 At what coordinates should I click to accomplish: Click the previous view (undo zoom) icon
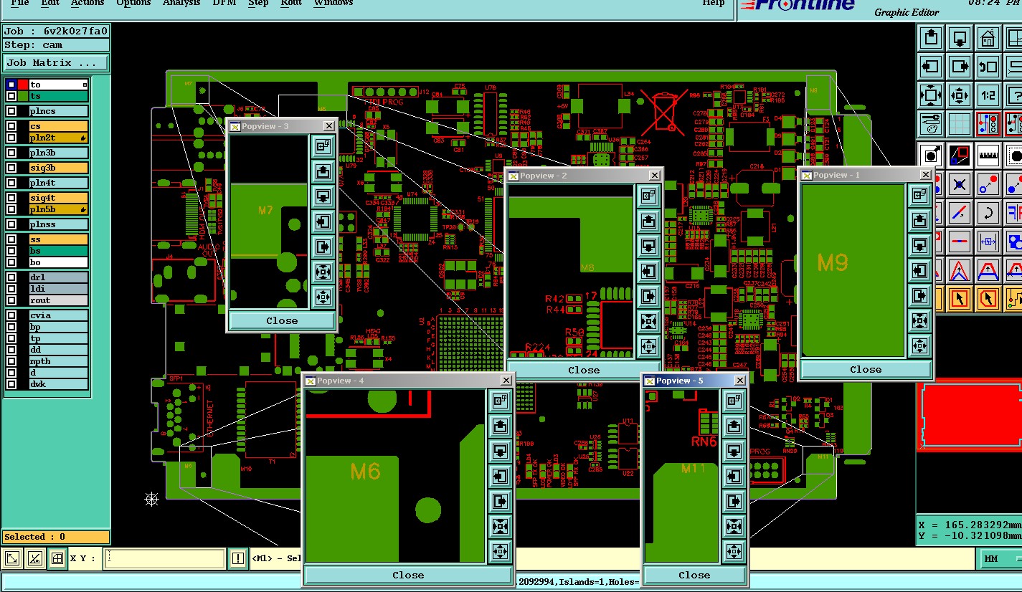coord(988,67)
